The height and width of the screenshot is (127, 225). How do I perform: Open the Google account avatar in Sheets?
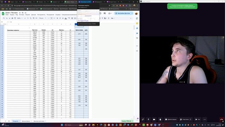(136, 13)
